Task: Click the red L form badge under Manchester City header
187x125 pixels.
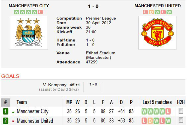Action: tap(41, 12)
